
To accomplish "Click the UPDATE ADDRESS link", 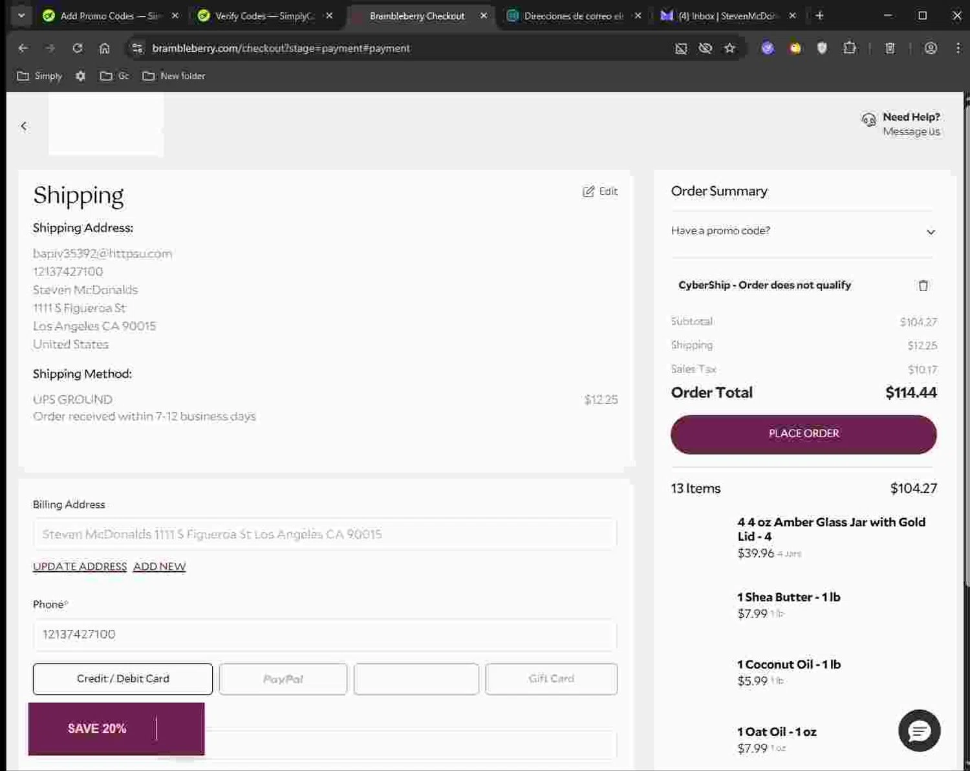I will [80, 567].
